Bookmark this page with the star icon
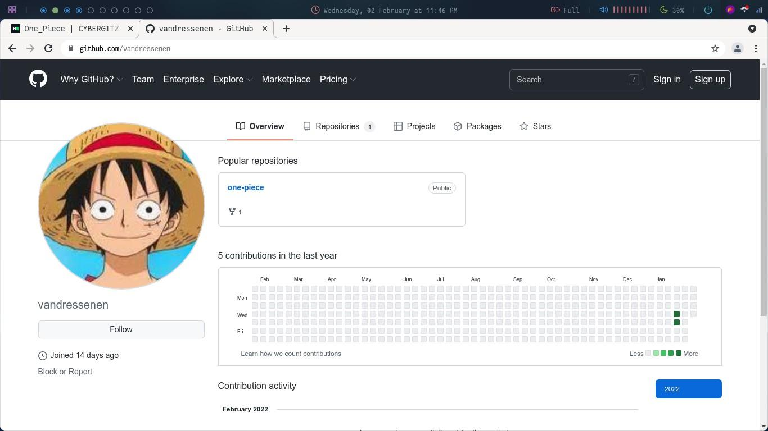Screen dimensions: 768x431 [x=715, y=49]
